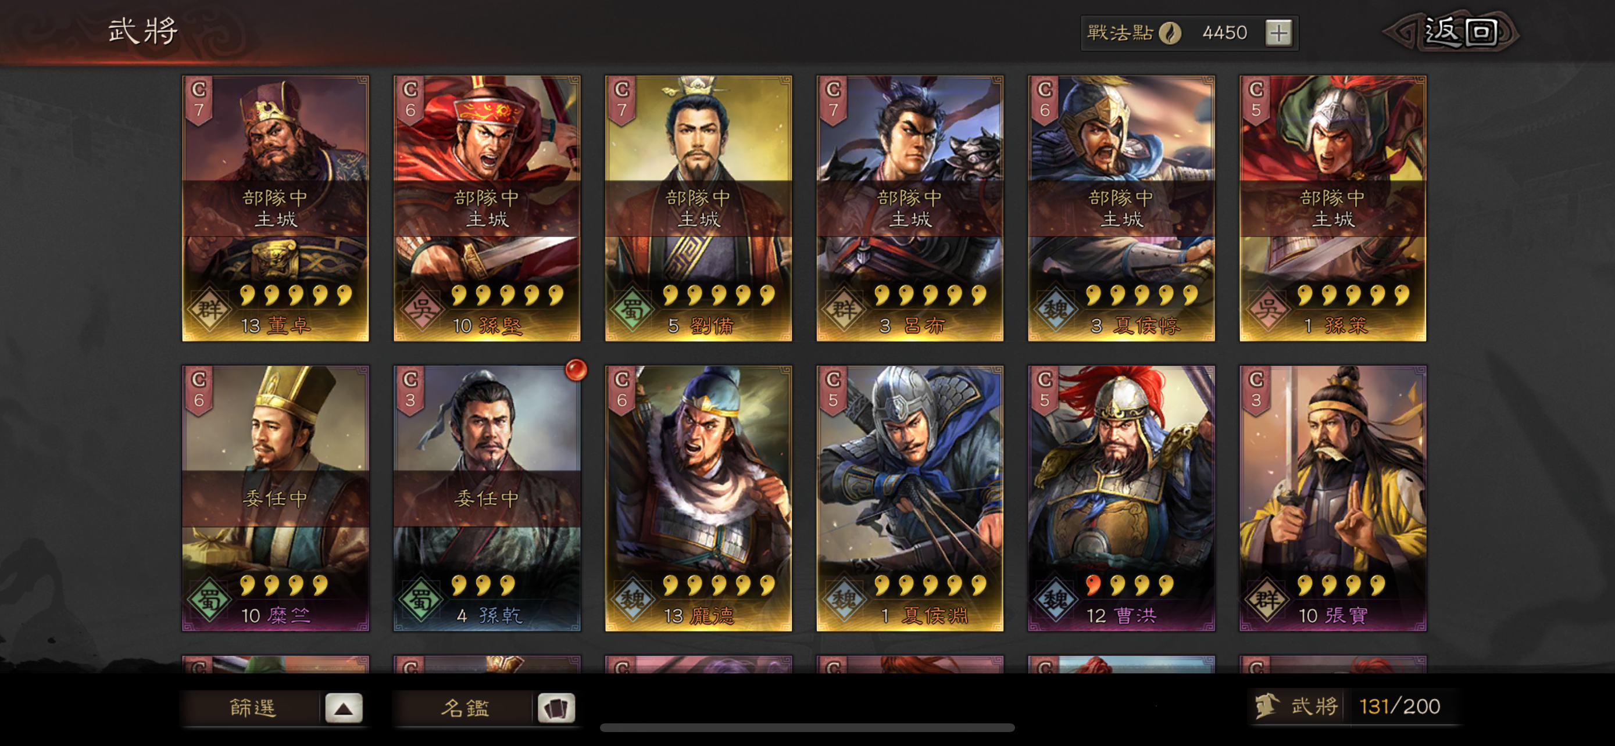Open the 名鑑 roster label

465,708
